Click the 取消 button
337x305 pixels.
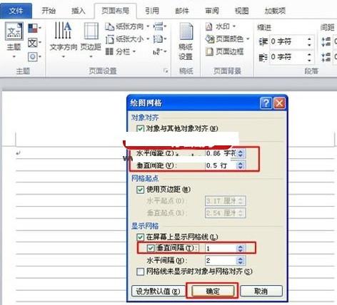261,291
